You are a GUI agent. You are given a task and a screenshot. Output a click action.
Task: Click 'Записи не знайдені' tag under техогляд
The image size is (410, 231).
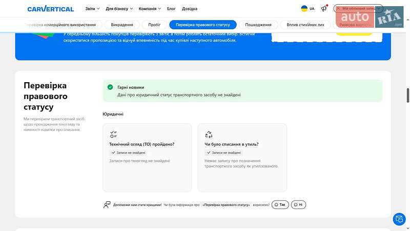128,152
